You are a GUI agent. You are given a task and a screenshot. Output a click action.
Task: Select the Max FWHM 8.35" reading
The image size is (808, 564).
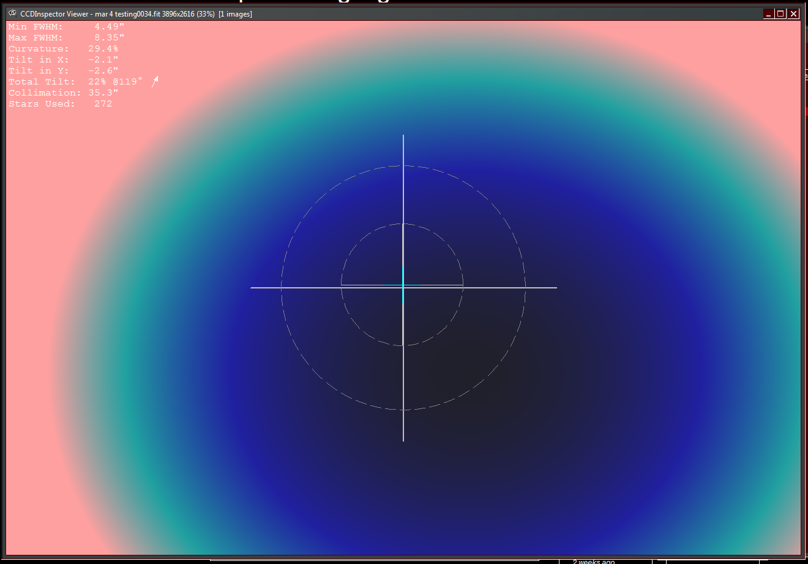(x=67, y=38)
